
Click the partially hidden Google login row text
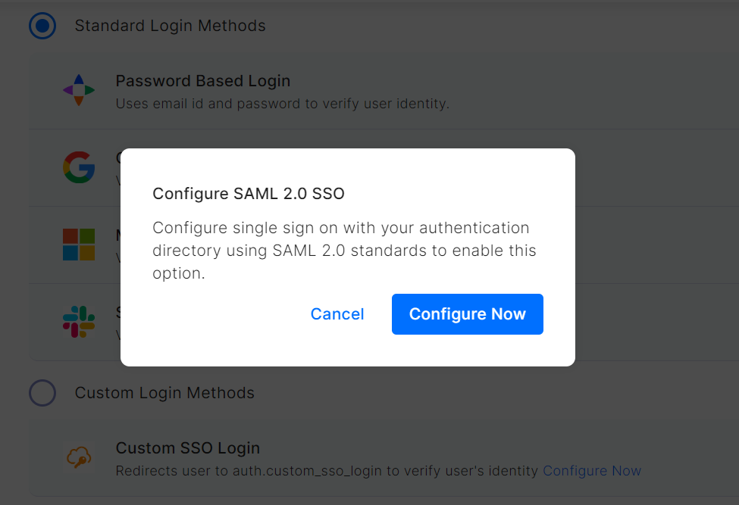[x=118, y=158]
